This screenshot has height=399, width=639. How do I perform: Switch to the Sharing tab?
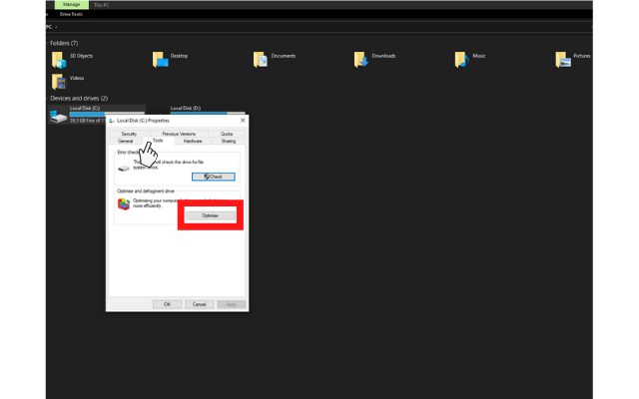pos(229,141)
